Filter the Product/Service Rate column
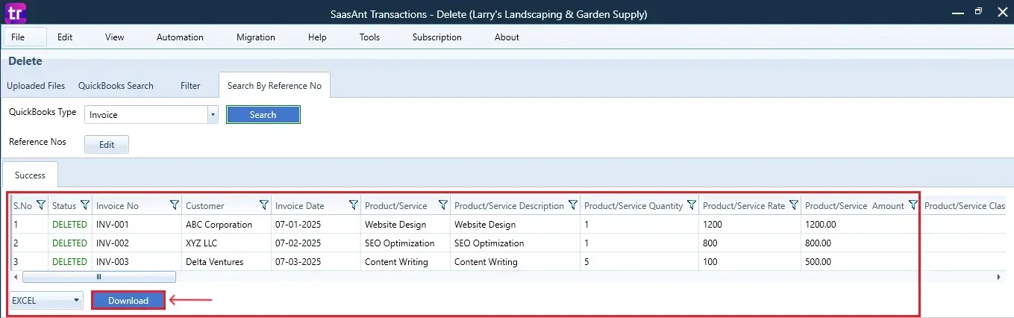The width and height of the screenshot is (1014, 318). 794,205
